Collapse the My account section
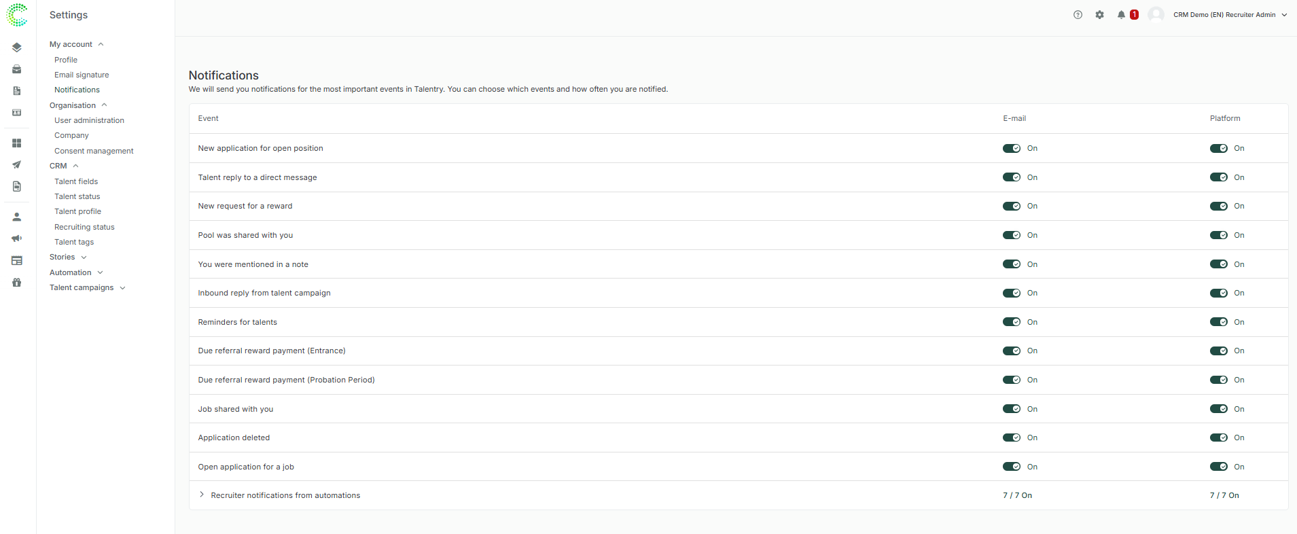This screenshot has height=534, width=1297. pos(76,45)
